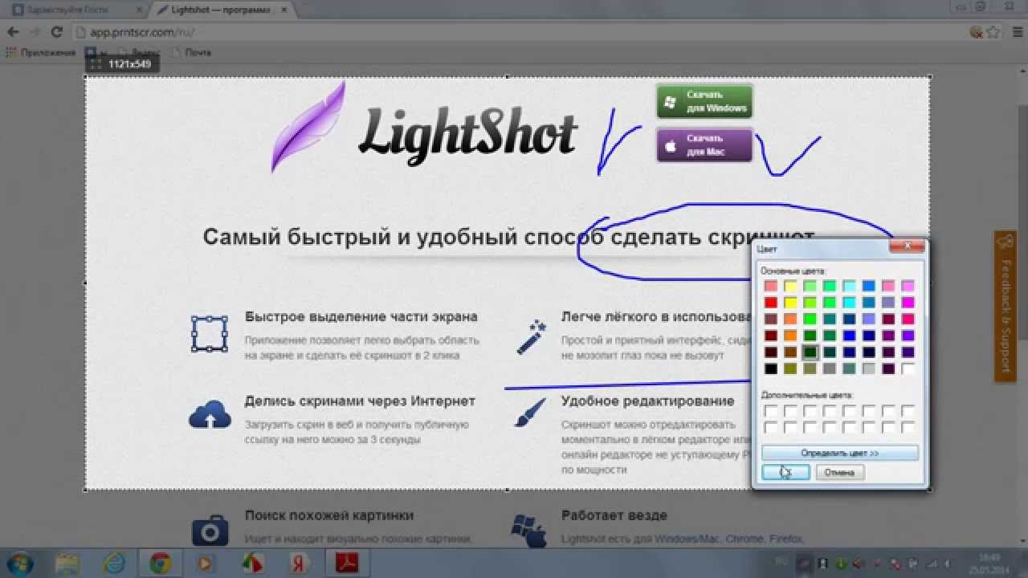The height and width of the screenshot is (578, 1028).
Task: Click the Download for Windows button
Action: tap(704, 101)
